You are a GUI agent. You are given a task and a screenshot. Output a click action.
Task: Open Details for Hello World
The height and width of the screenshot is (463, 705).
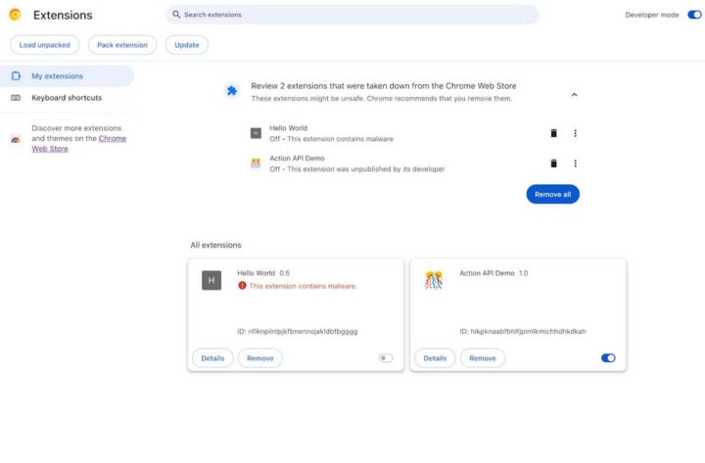click(212, 358)
